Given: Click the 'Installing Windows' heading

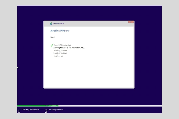Looking at the screenshot, I should 60,31.
